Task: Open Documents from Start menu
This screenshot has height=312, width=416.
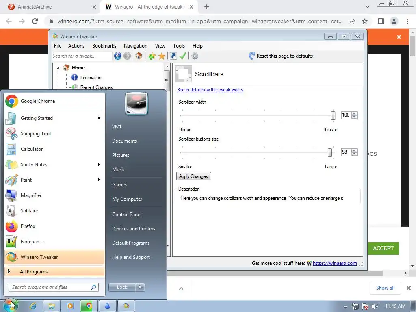Action: click(x=124, y=141)
